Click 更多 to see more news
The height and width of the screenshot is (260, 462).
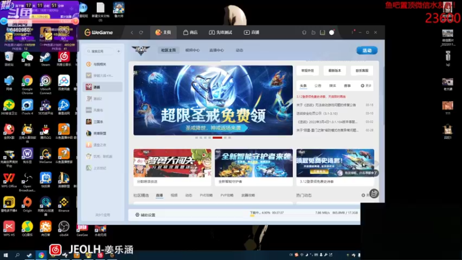(366, 86)
